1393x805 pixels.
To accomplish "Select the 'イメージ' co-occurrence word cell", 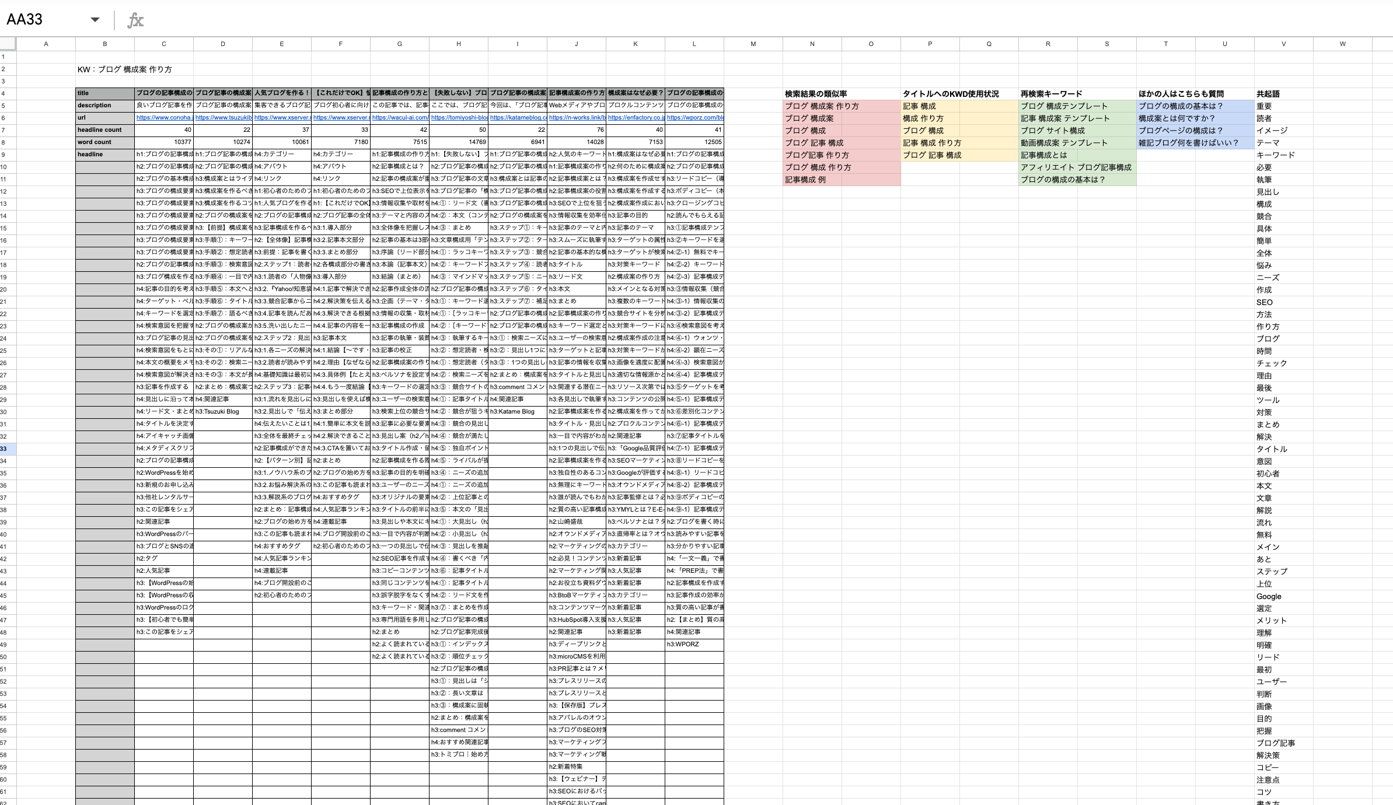I will (1284, 131).
